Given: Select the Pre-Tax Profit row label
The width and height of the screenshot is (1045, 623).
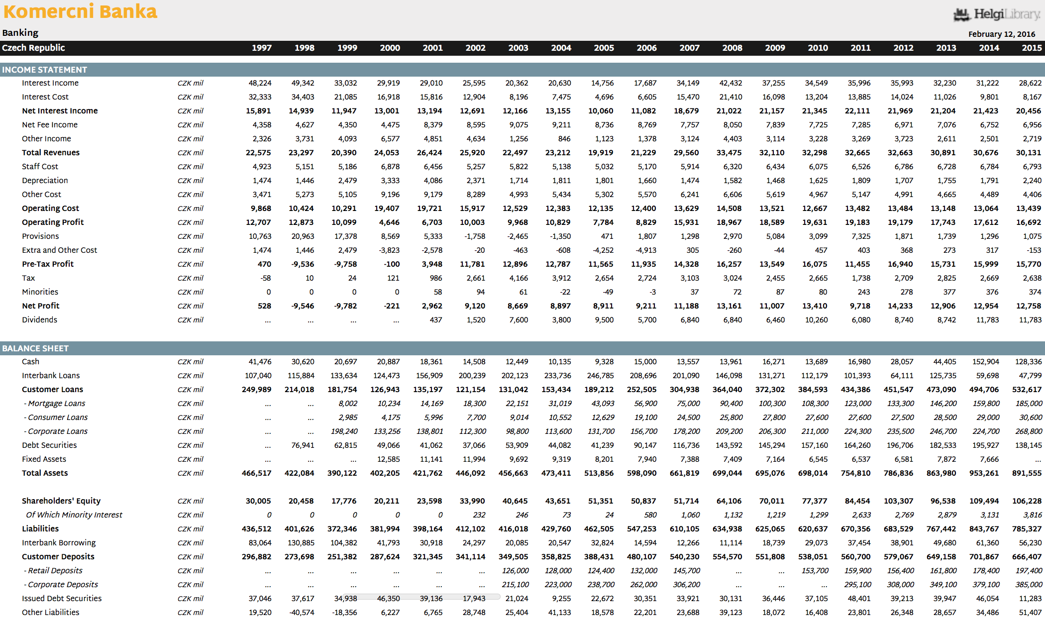Looking at the screenshot, I should tap(48, 264).
